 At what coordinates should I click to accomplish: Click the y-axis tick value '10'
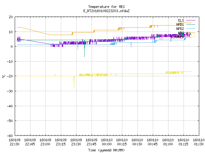[11, 32]
